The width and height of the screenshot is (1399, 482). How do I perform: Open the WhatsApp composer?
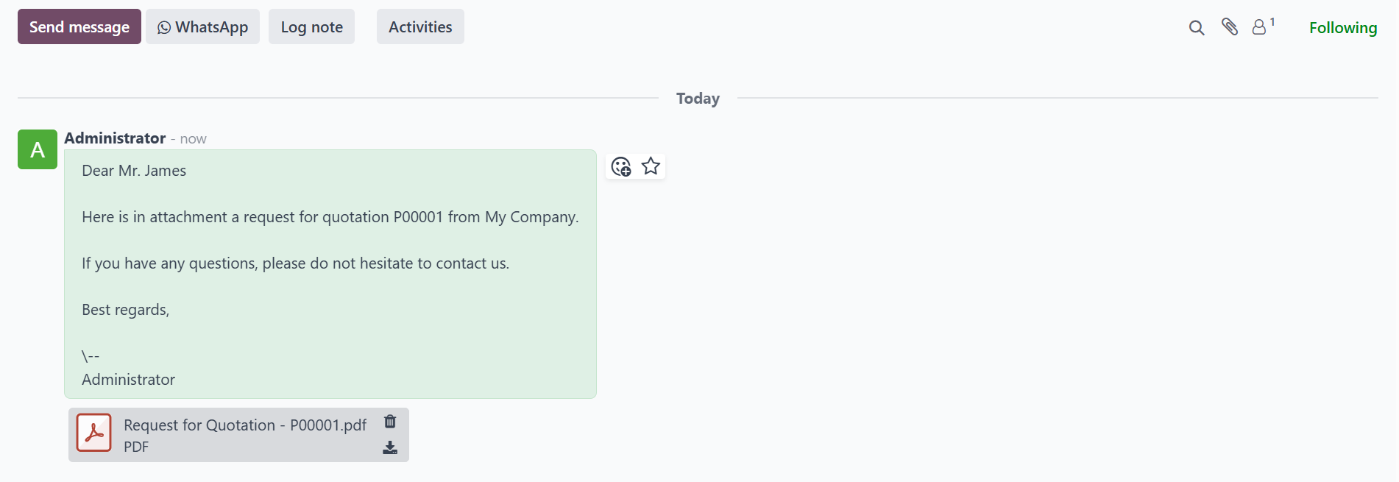coord(202,26)
